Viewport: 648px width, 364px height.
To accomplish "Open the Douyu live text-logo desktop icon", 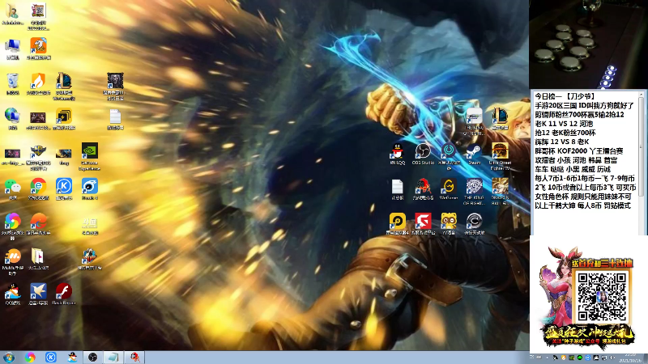I will point(89,225).
